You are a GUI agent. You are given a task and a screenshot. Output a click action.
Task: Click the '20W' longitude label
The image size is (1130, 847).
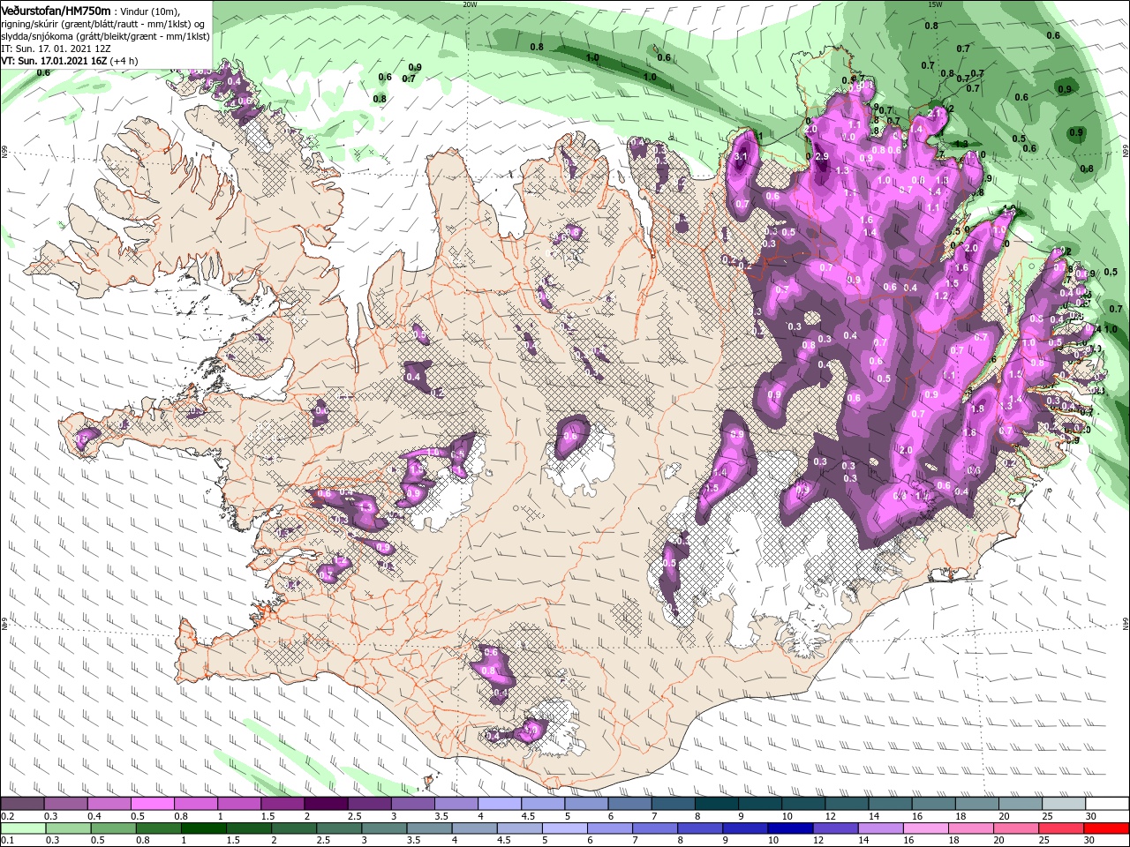pyautogui.click(x=470, y=4)
